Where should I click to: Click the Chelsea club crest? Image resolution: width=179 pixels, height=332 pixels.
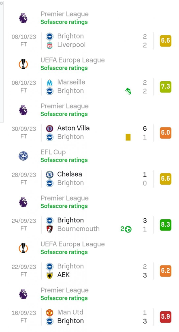tap(50, 175)
